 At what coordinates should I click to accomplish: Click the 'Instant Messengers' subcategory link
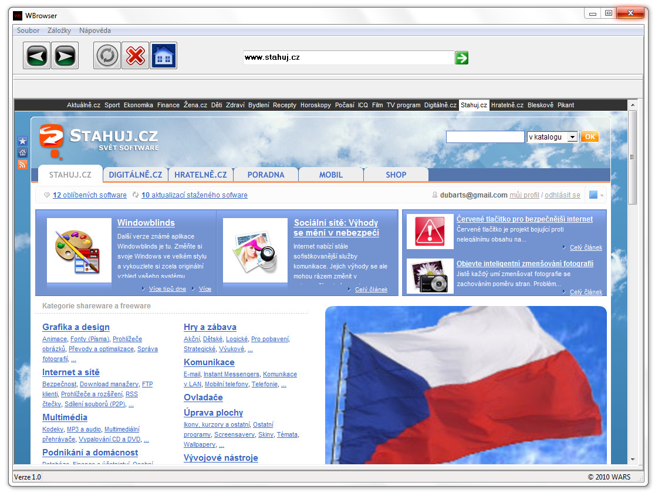click(x=231, y=374)
